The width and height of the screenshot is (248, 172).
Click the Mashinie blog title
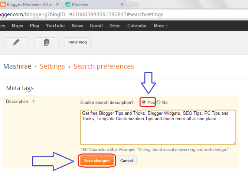[17, 66]
